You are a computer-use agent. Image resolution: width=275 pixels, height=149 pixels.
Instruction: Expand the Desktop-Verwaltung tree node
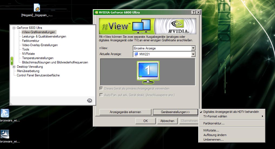click(14, 67)
